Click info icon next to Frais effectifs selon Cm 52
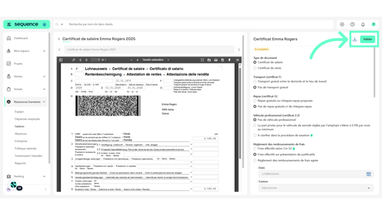 tap(294, 149)
